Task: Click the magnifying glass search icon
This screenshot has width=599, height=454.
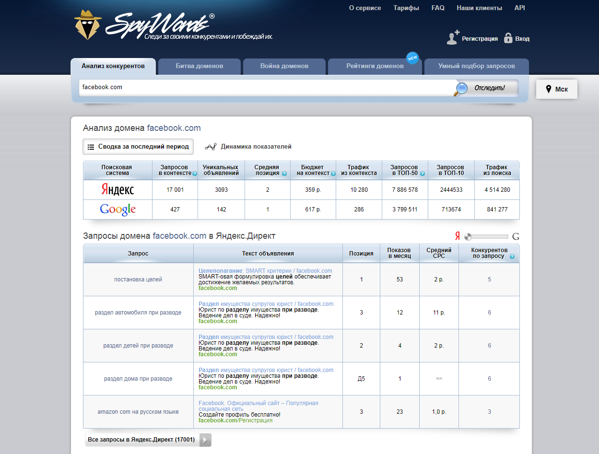Action: (x=461, y=89)
